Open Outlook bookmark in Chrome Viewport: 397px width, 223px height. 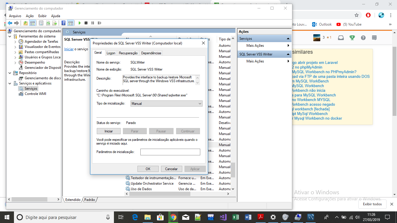(322, 24)
